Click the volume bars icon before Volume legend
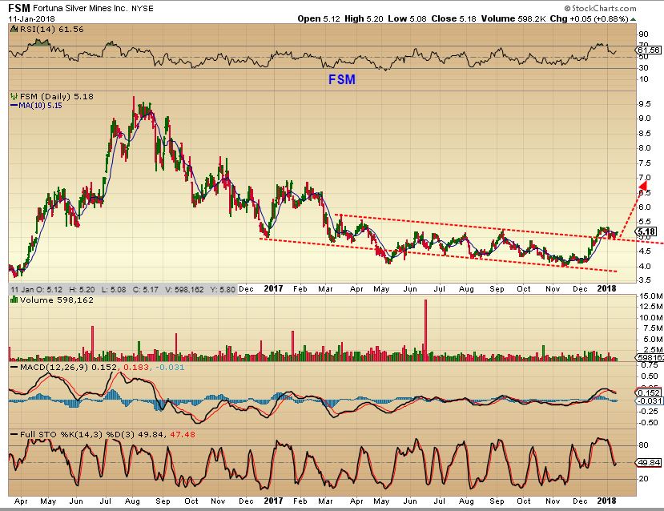The height and width of the screenshot is (511, 664). (14, 300)
